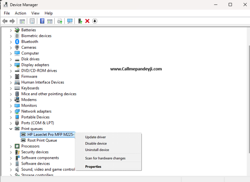Select the Security devices label
Image resolution: width=250 pixels, height=182 pixels.
(35, 152)
